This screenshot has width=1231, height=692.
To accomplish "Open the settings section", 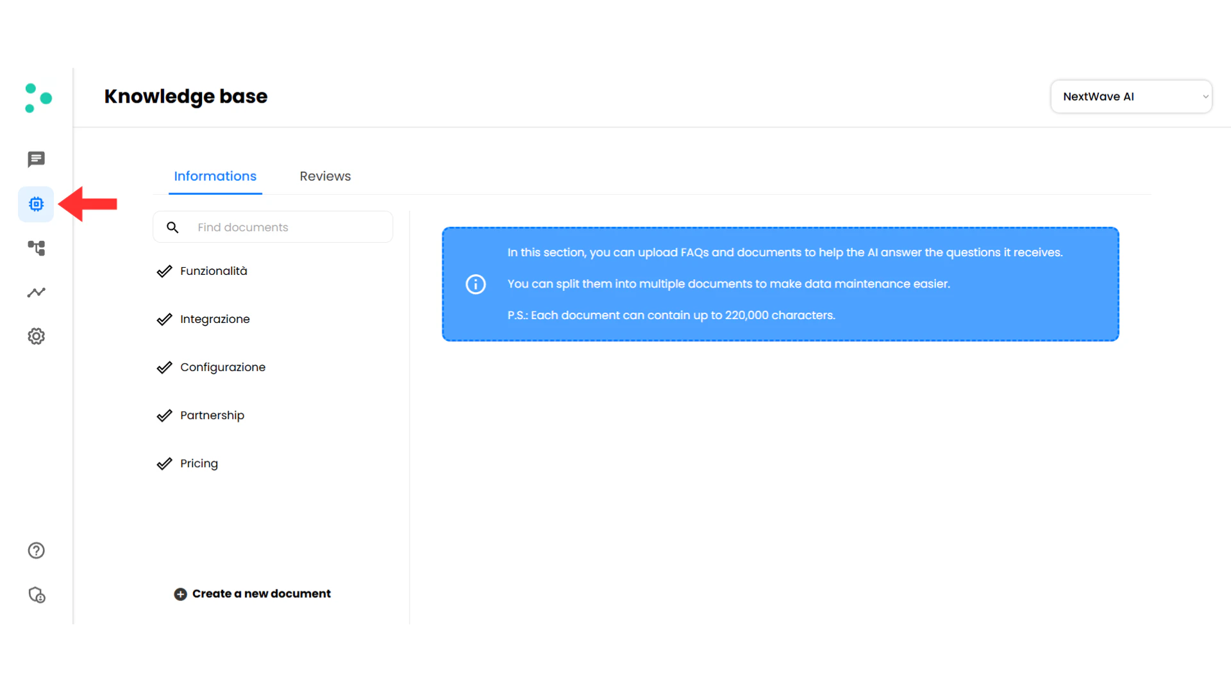I will point(37,336).
